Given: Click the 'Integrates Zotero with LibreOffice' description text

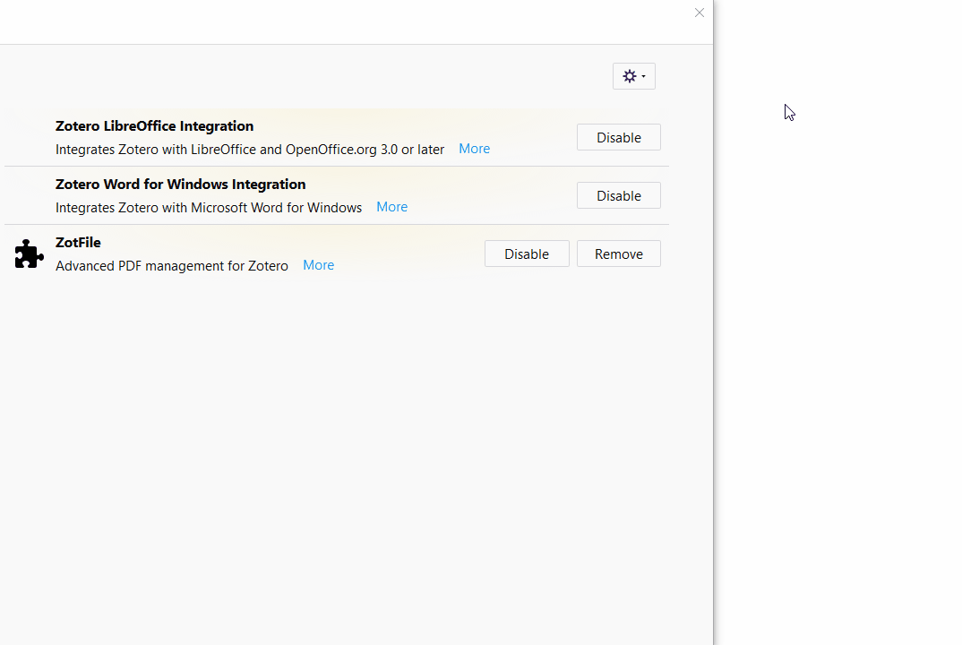Looking at the screenshot, I should click(x=250, y=149).
